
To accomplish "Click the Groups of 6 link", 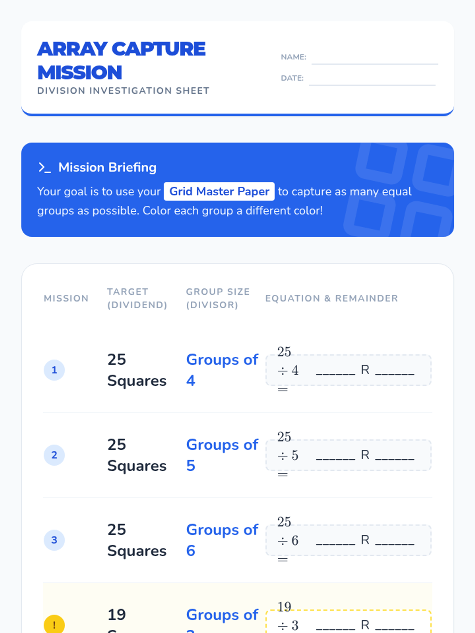I will click(222, 540).
